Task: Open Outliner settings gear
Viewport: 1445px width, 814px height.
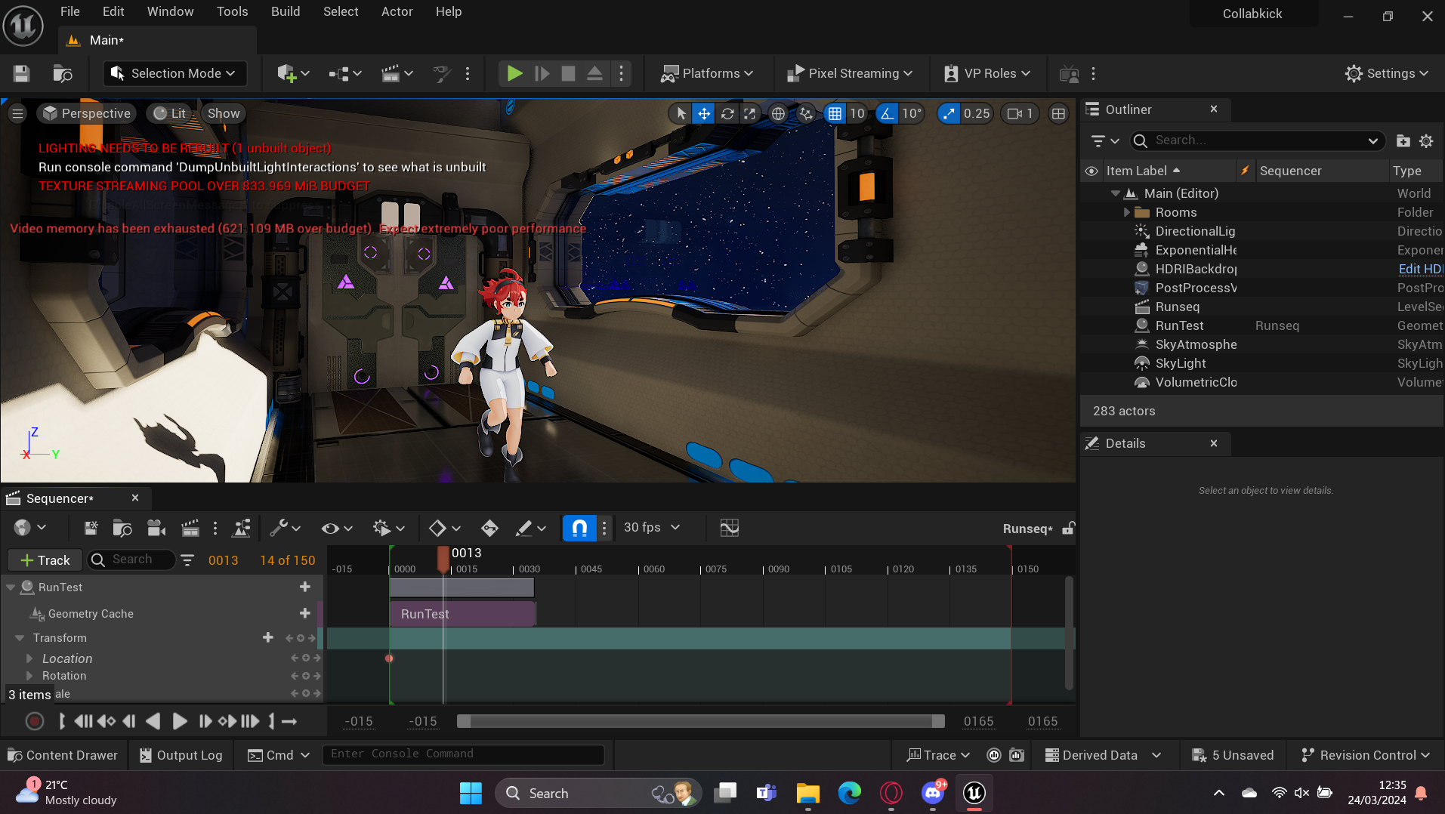Action: [x=1426, y=140]
